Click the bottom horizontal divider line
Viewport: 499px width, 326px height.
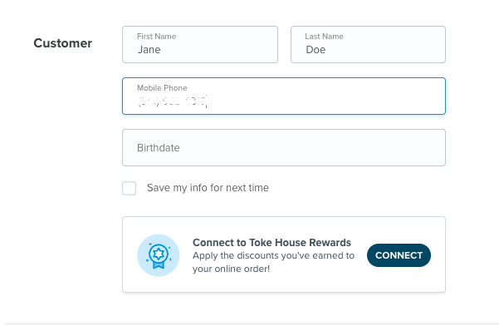tap(252, 324)
